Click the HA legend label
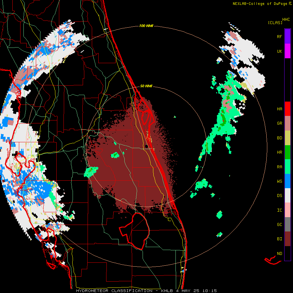293x293 pixels. [279, 109]
